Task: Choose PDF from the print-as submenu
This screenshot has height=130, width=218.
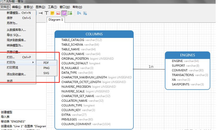Action: [x=46, y=63]
